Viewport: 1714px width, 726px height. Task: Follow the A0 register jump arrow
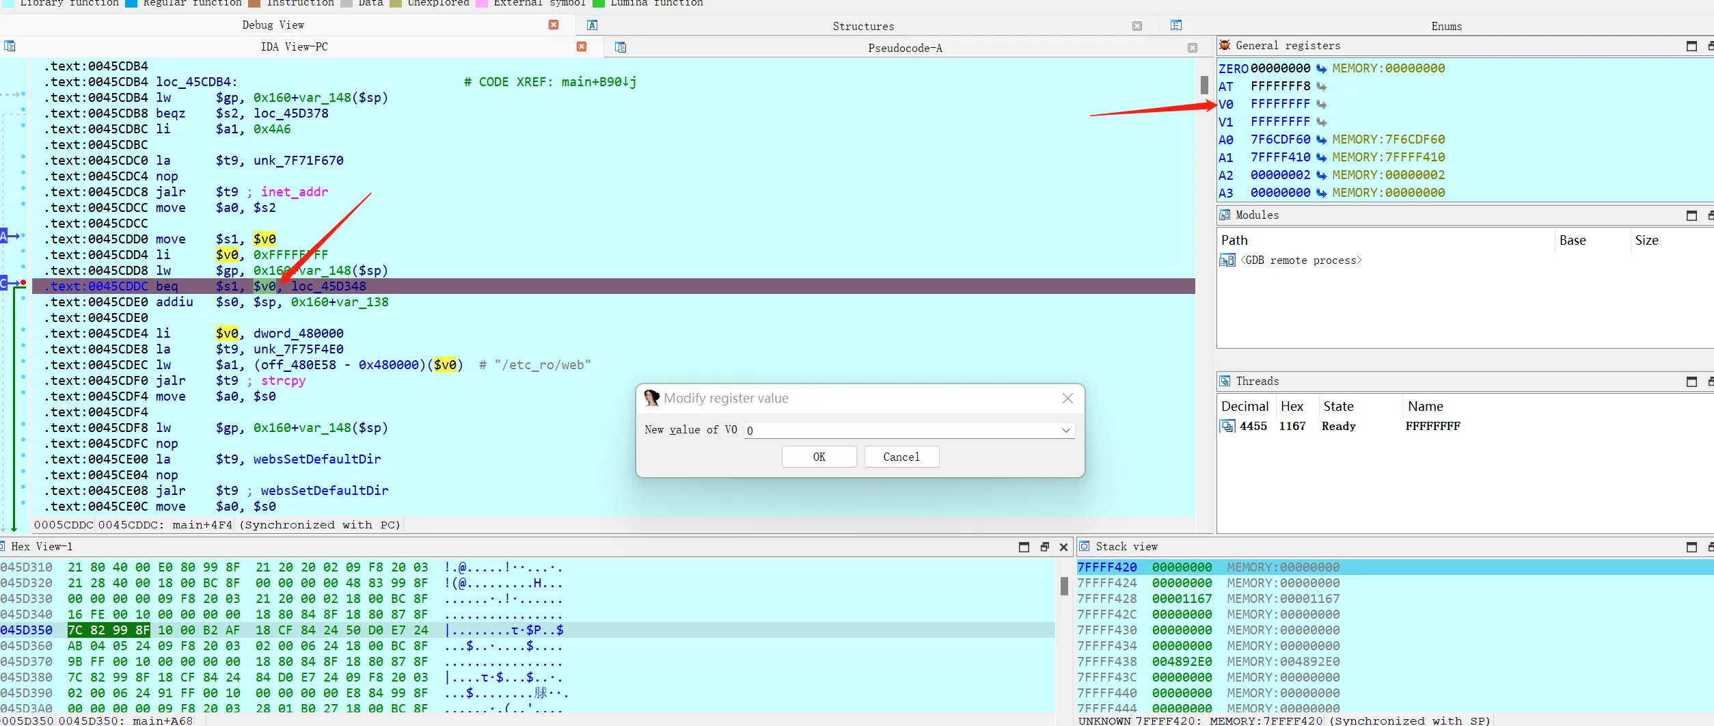(1321, 139)
